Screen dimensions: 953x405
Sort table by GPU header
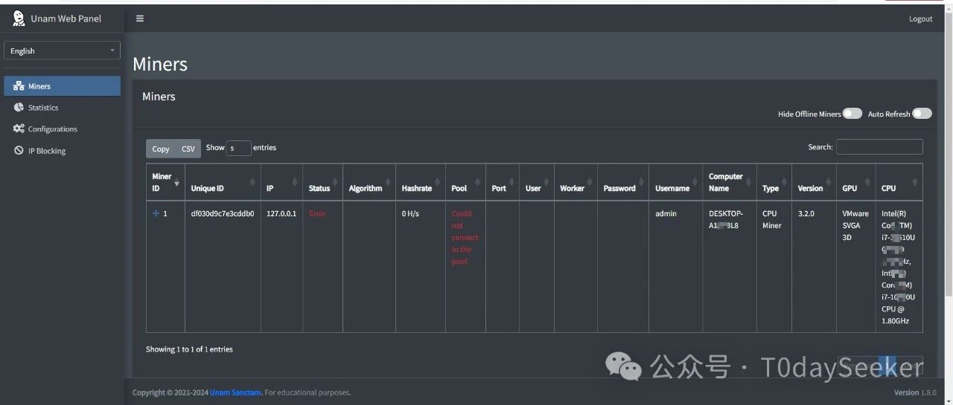(x=855, y=183)
